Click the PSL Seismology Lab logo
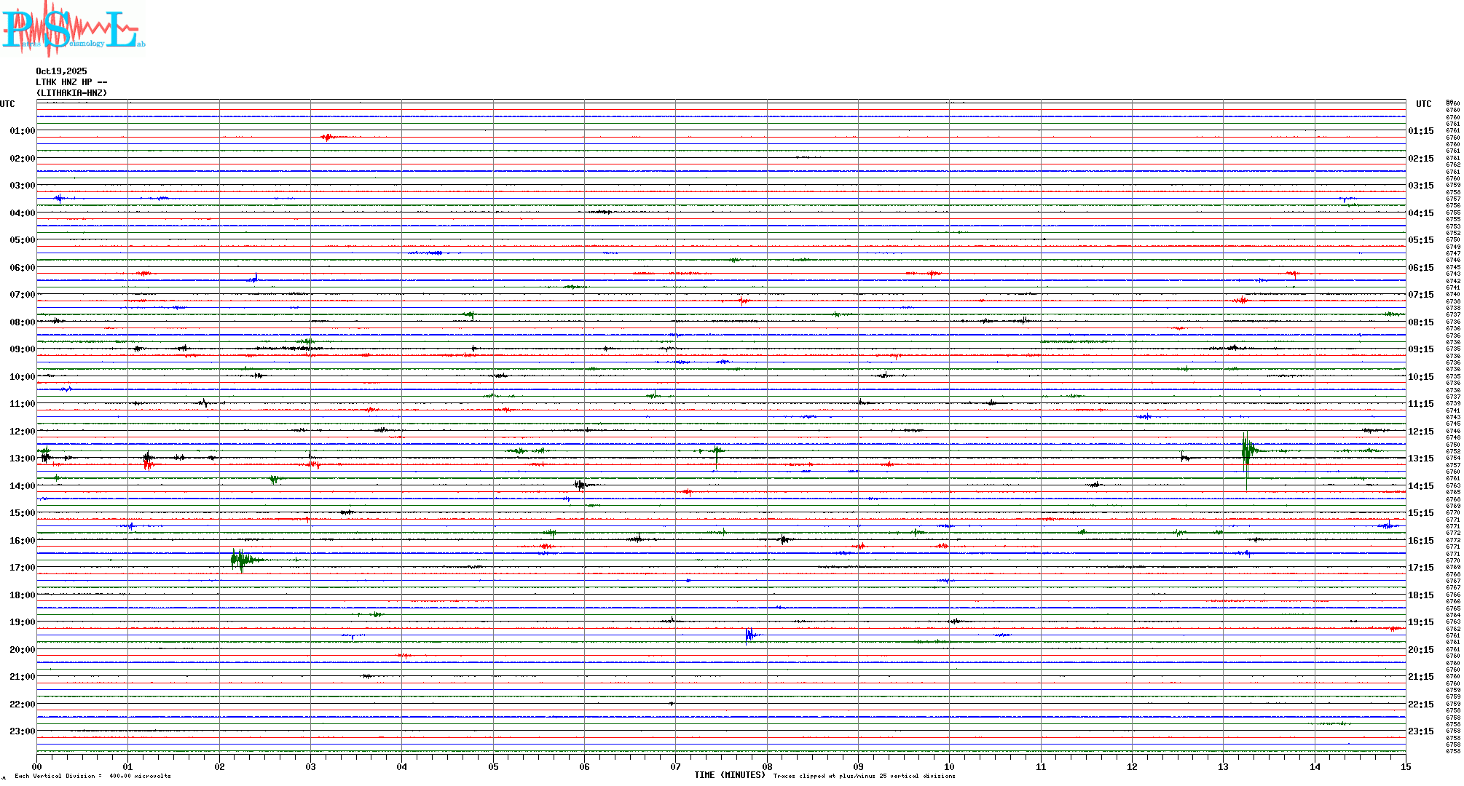1464x786 pixels. pyautogui.click(x=73, y=29)
